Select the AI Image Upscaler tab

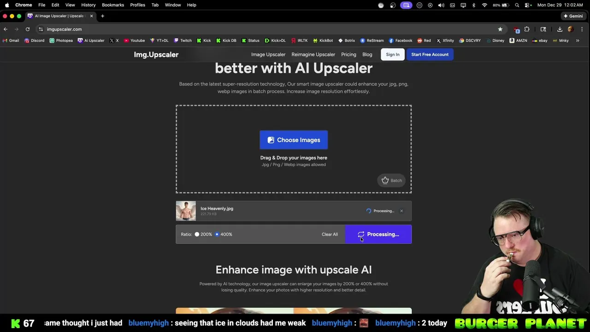click(60, 16)
